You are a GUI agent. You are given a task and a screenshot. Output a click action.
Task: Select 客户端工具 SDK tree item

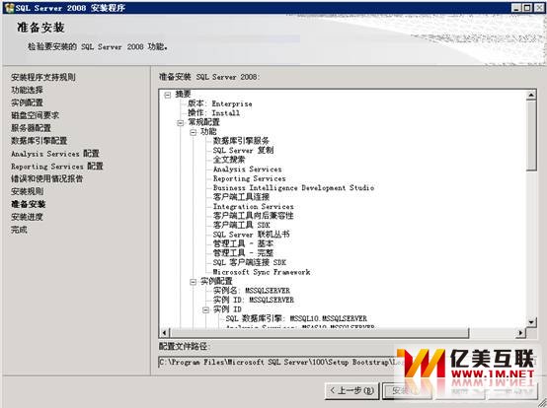(241, 226)
